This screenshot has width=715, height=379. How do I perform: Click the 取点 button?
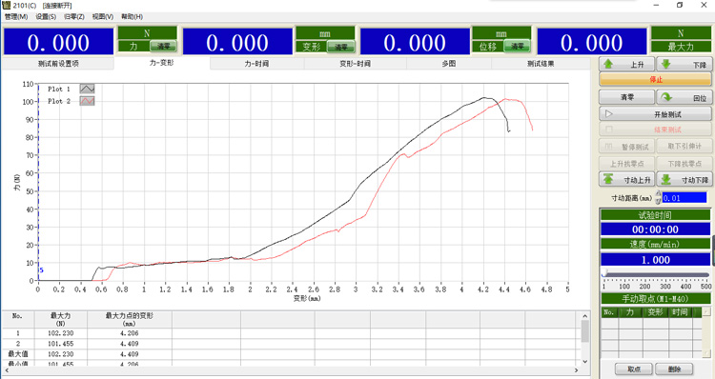tap(634, 369)
